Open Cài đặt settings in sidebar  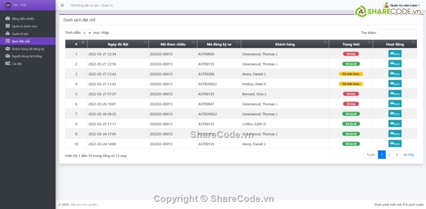click(28, 64)
